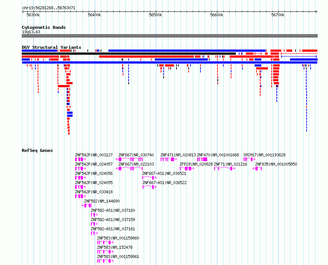Click exon glyph under ZNF471|NM_020813
The image size is (328, 265).
(x=168, y=159)
